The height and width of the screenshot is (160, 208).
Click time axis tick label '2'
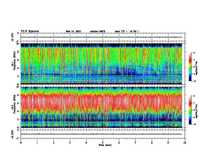tap(54, 143)
